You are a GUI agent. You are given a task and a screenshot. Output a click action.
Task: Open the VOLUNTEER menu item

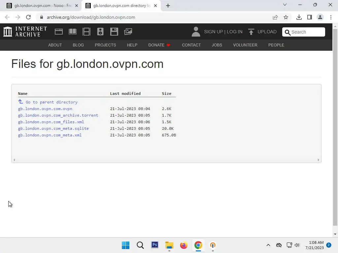pyautogui.click(x=245, y=45)
